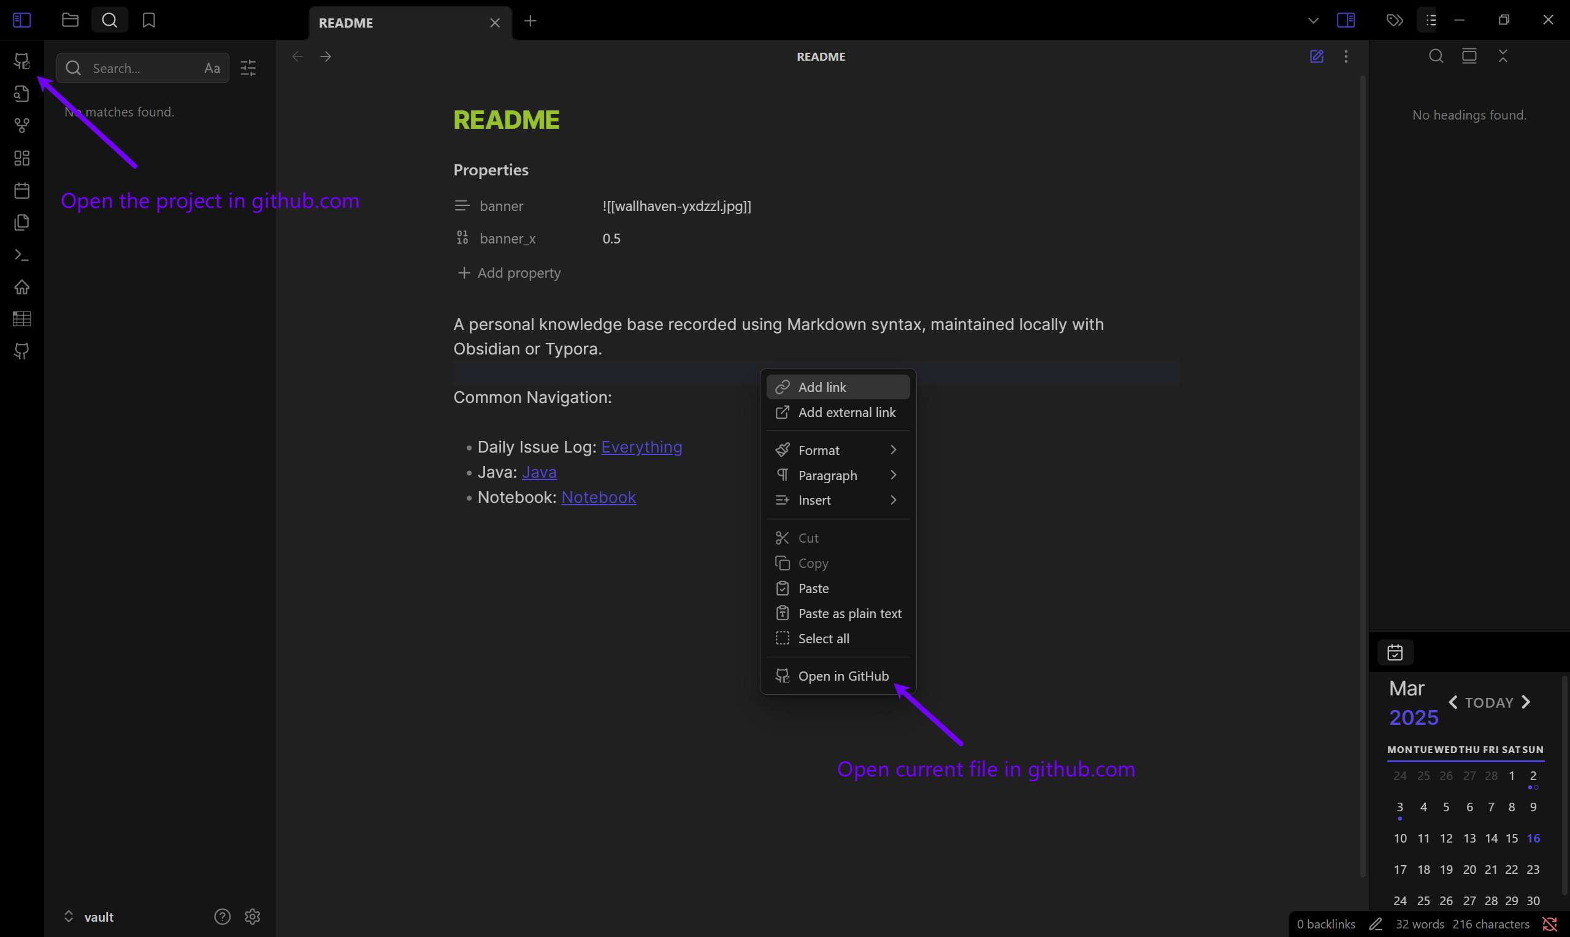
Task: Click the GitHub icon at top of ribbon
Action: click(22, 61)
